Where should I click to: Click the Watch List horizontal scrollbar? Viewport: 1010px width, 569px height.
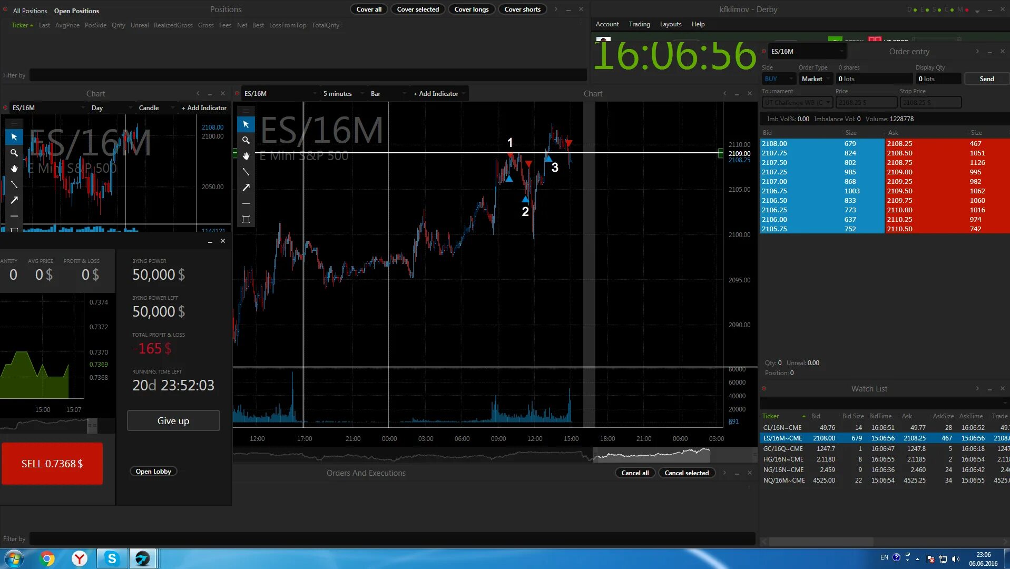tap(820, 542)
